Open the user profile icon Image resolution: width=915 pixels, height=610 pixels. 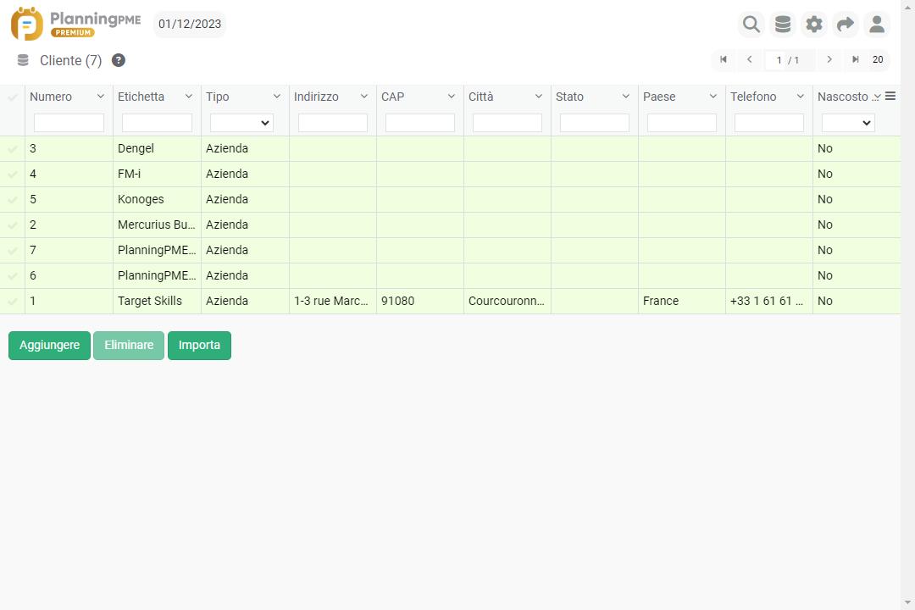(x=877, y=24)
